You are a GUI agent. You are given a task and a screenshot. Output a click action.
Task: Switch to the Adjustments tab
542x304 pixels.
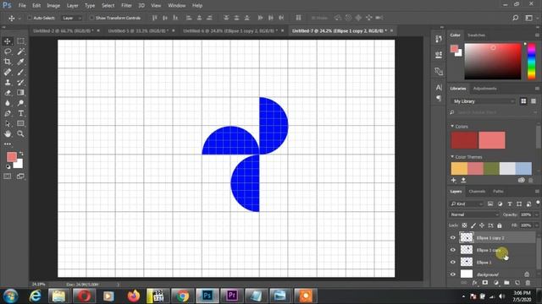(484, 89)
